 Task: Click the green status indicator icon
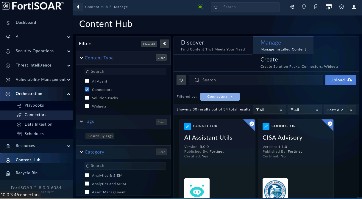[201, 7]
